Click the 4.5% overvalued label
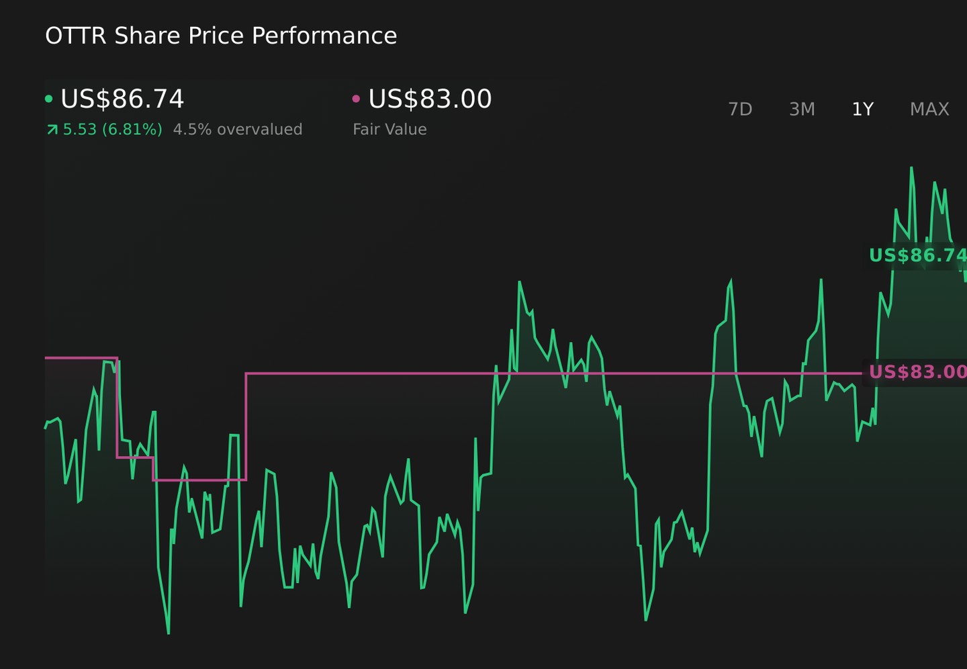The image size is (967, 669). pos(238,130)
